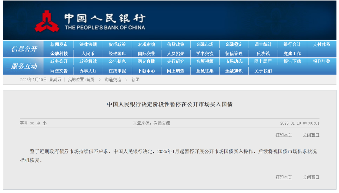Open the 反洗钱 menu item
The height and width of the screenshot is (193, 339).
pos(263,54)
